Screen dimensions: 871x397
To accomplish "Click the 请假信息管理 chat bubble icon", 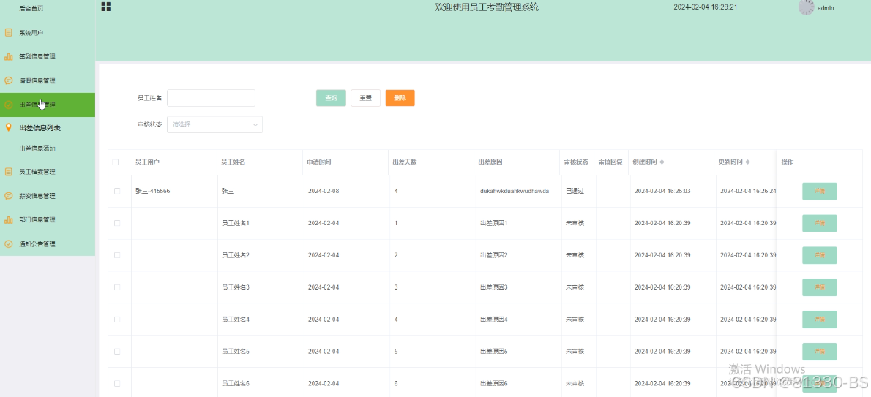I will [8, 80].
